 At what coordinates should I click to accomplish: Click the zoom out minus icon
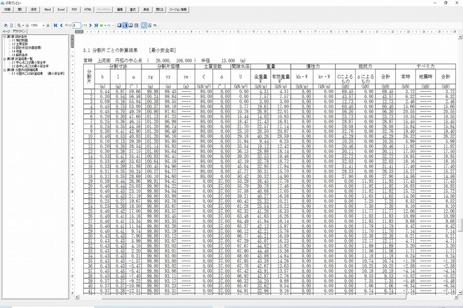(27, 25)
